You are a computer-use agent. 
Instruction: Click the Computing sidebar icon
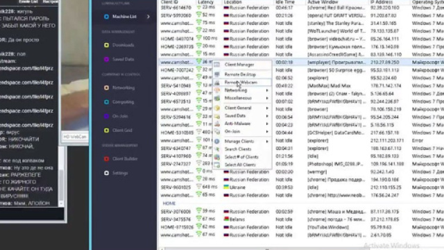[106, 102]
